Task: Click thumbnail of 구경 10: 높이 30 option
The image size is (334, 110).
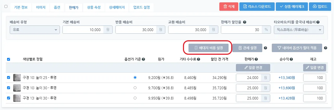Action: (17, 88)
